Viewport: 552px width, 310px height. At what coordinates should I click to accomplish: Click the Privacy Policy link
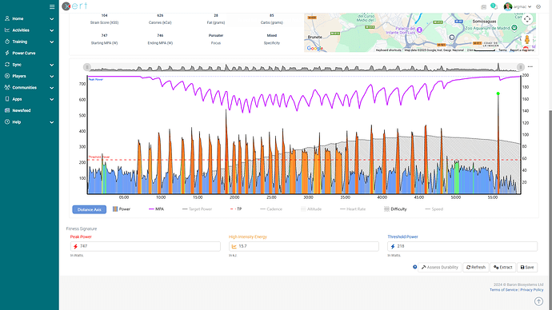click(x=531, y=290)
